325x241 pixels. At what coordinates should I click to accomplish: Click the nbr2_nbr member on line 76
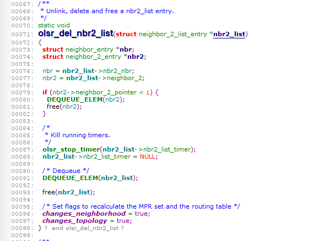tap(117, 71)
